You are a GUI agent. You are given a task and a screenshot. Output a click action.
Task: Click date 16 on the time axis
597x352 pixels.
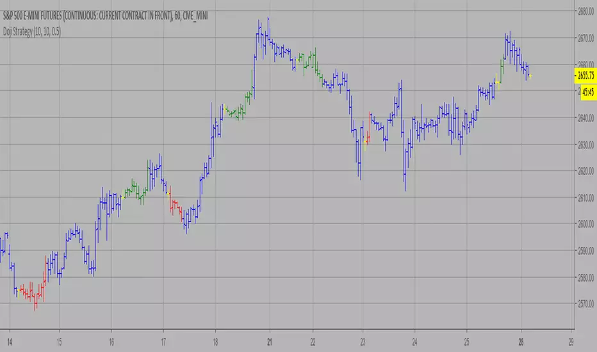(111, 342)
